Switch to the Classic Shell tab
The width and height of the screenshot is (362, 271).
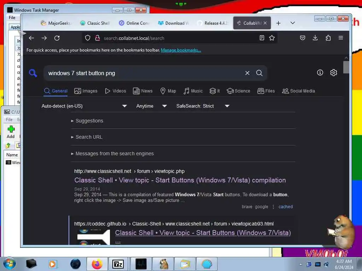point(95,23)
